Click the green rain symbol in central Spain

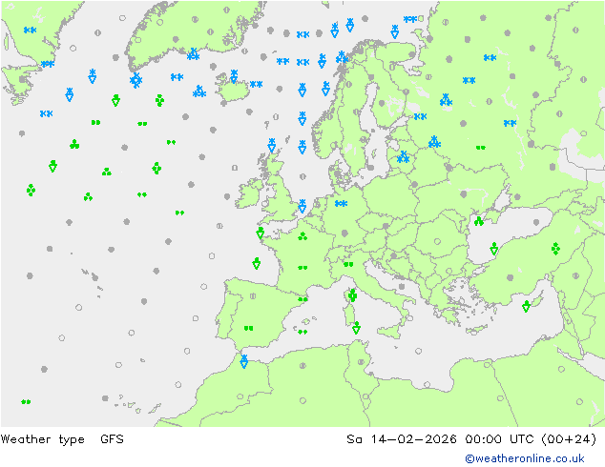pos(248,328)
